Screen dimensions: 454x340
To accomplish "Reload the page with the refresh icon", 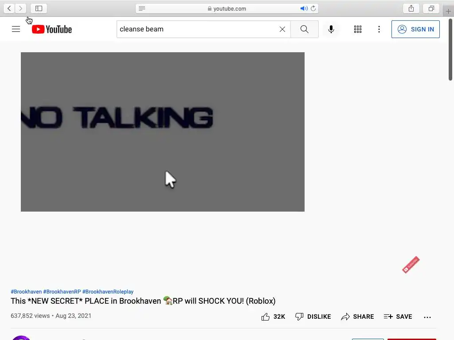I will tap(313, 8).
